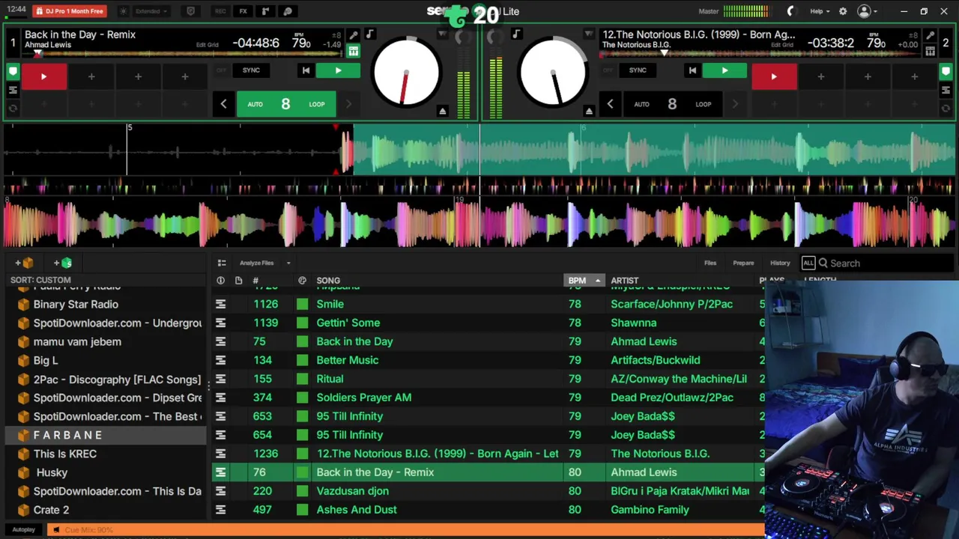
Task: Select cue points tab on deck 1
Action: coord(13,71)
